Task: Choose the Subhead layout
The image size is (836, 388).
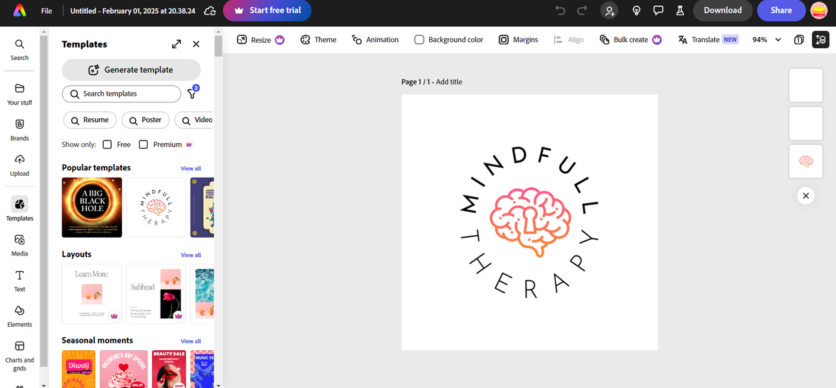Action: [156, 293]
